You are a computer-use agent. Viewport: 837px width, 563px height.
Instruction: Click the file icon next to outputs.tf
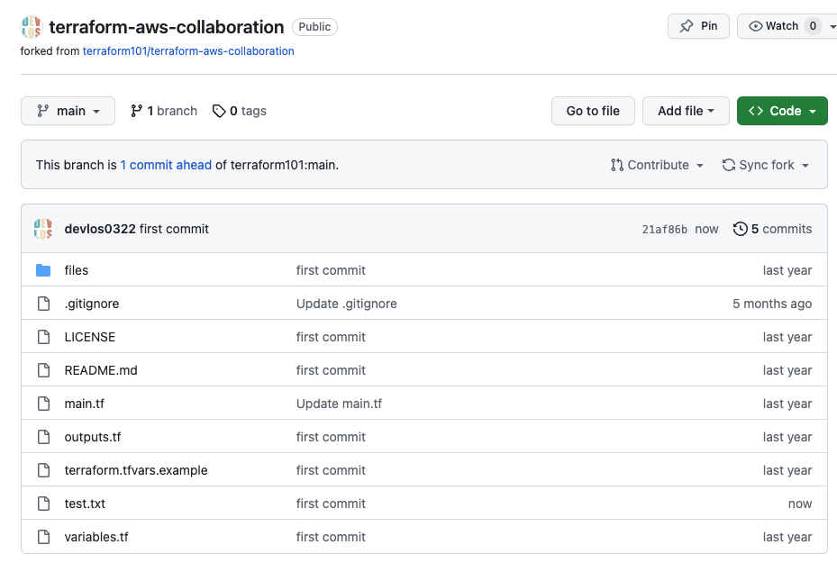tap(43, 437)
